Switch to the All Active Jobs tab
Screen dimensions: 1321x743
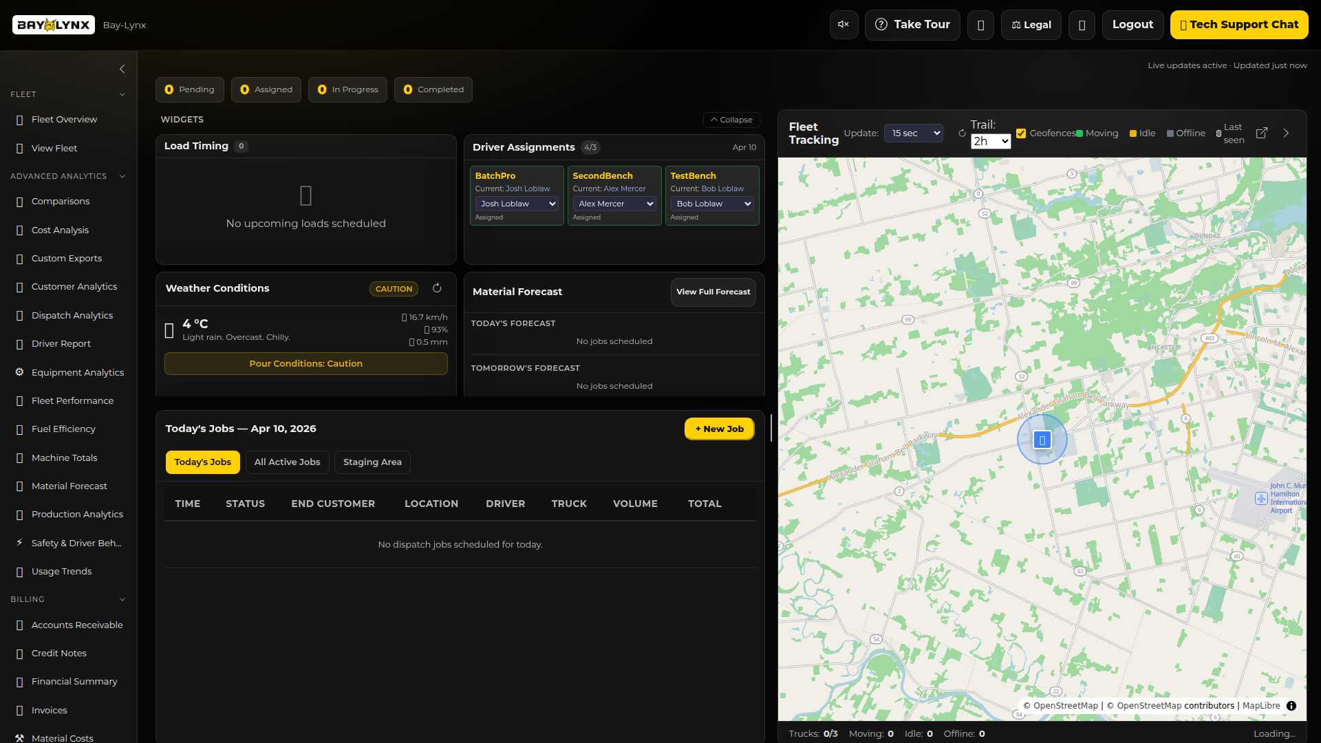pyautogui.click(x=287, y=462)
